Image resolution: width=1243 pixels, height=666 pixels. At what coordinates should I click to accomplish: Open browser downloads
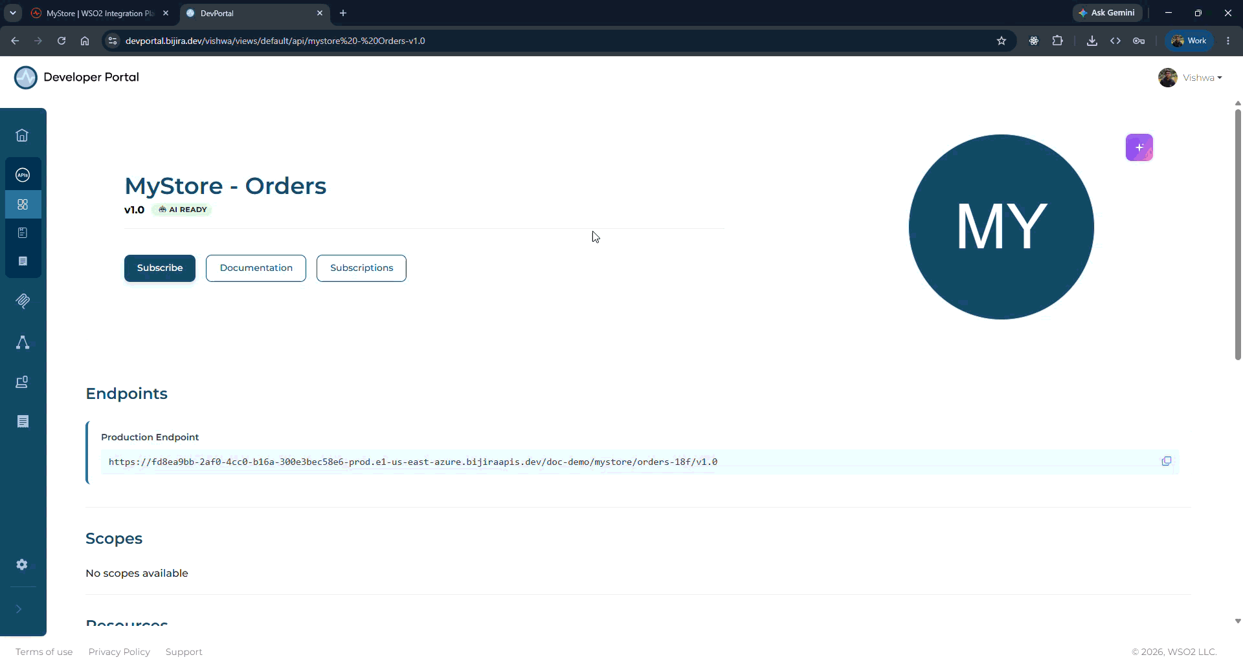(1092, 41)
